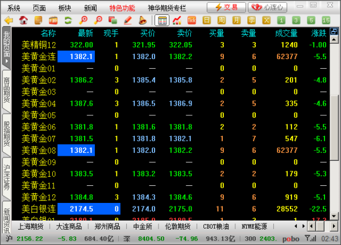Select the quarterly (季) chart period
The height and width of the screenshot is (245, 341).
(251, 20)
